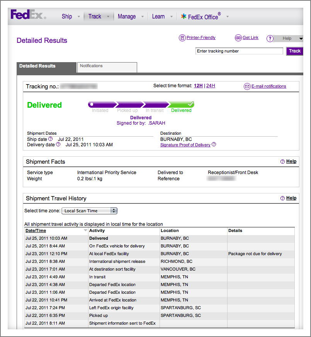Open the Local Scan Time time zone dropdown
This screenshot has width=311, height=337.
pos(89,211)
